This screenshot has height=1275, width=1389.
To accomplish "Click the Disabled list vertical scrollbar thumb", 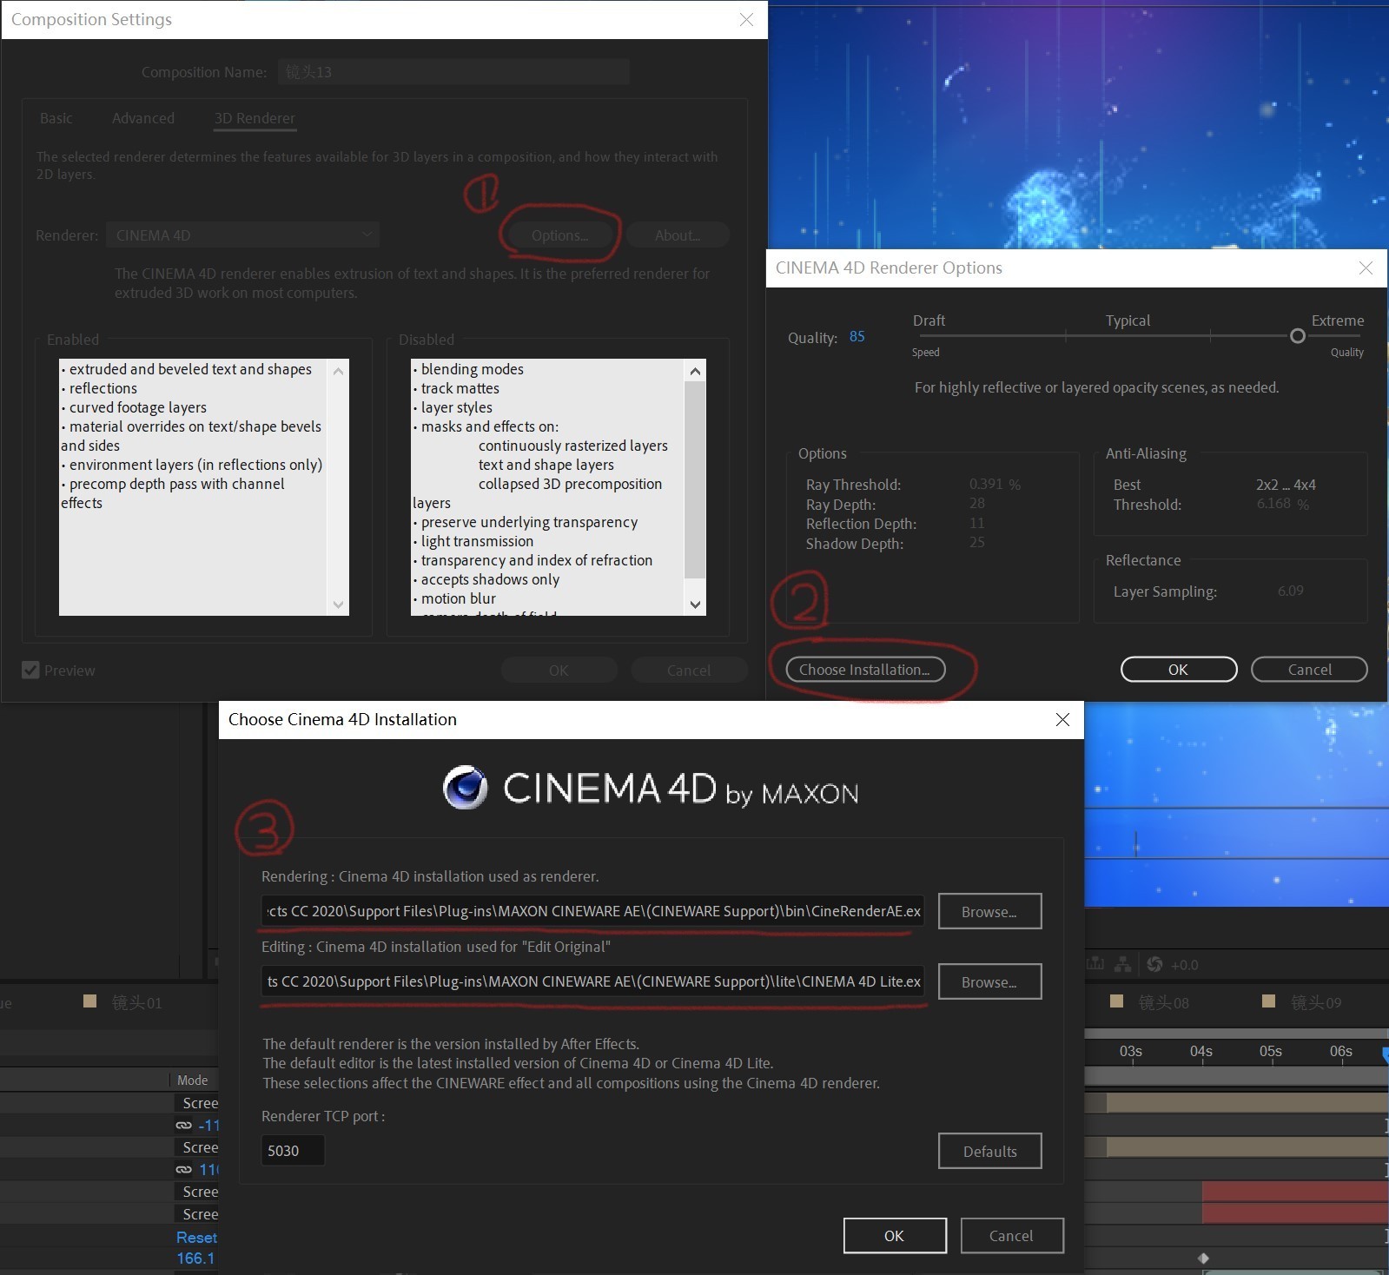I will tap(695, 479).
